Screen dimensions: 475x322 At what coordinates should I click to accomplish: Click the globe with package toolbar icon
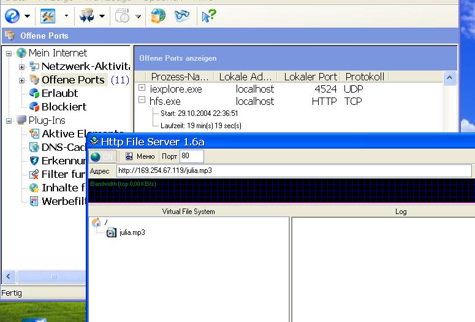point(158,16)
